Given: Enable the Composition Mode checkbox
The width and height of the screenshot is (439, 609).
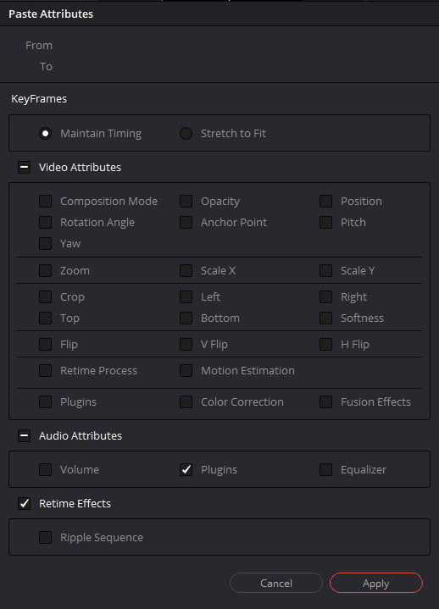Looking at the screenshot, I should [46, 202].
